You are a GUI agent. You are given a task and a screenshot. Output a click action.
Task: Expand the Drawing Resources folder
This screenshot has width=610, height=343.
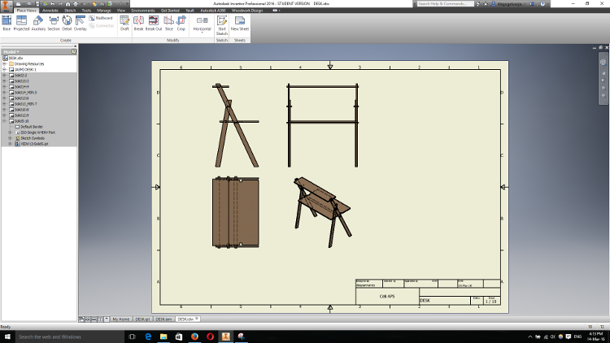[x=5, y=63]
